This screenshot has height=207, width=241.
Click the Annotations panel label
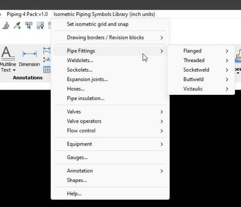coord(28,78)
